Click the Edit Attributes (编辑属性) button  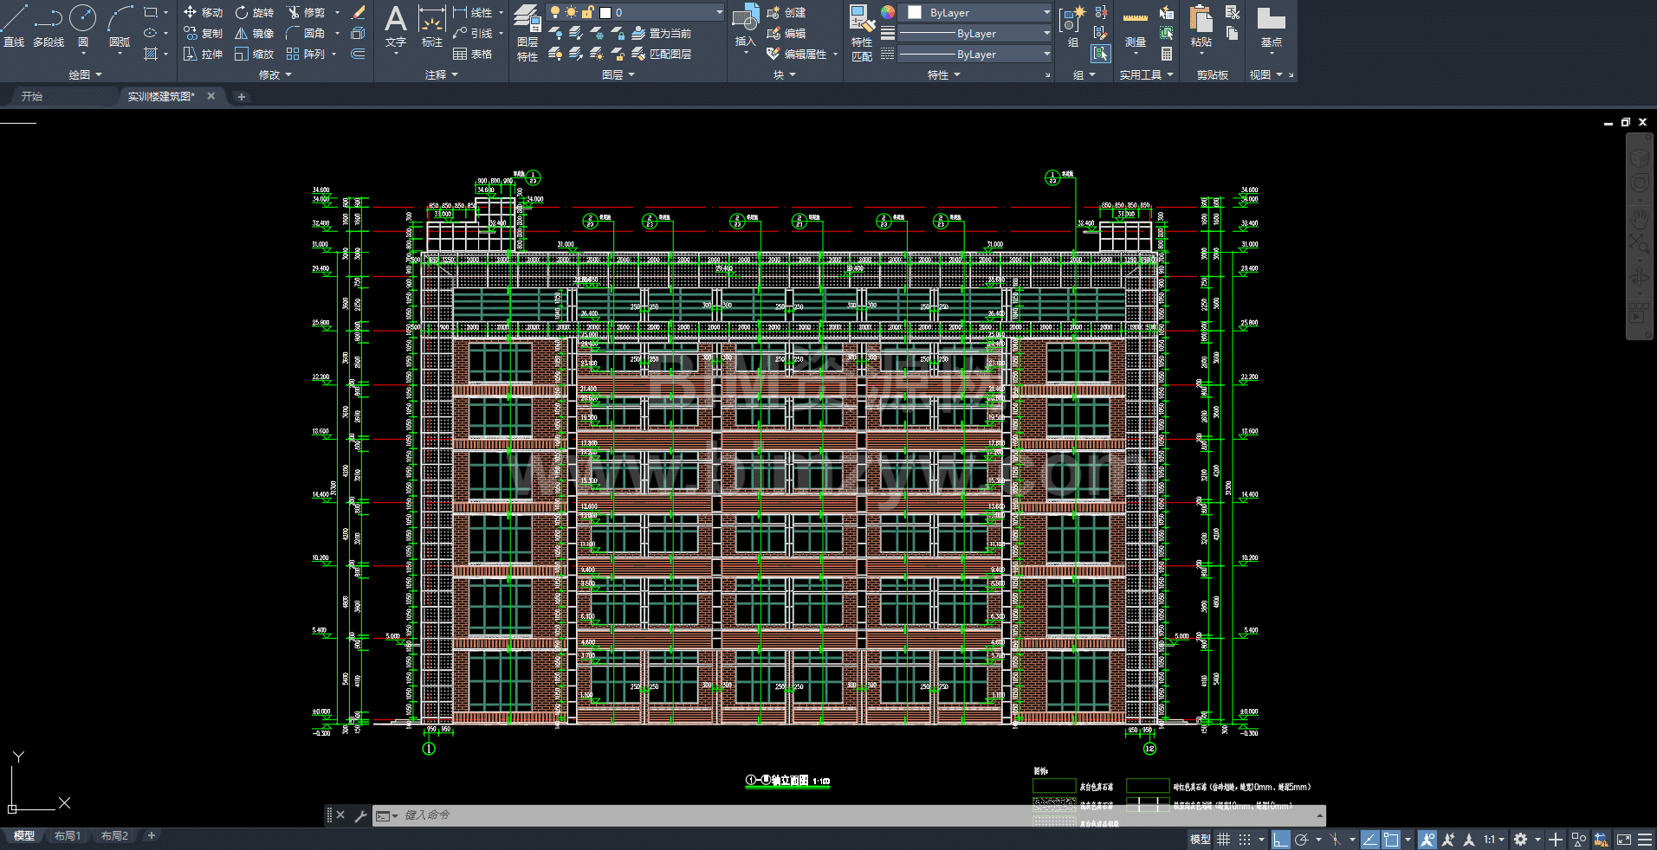pyautogui.click(x=803, y=54)
